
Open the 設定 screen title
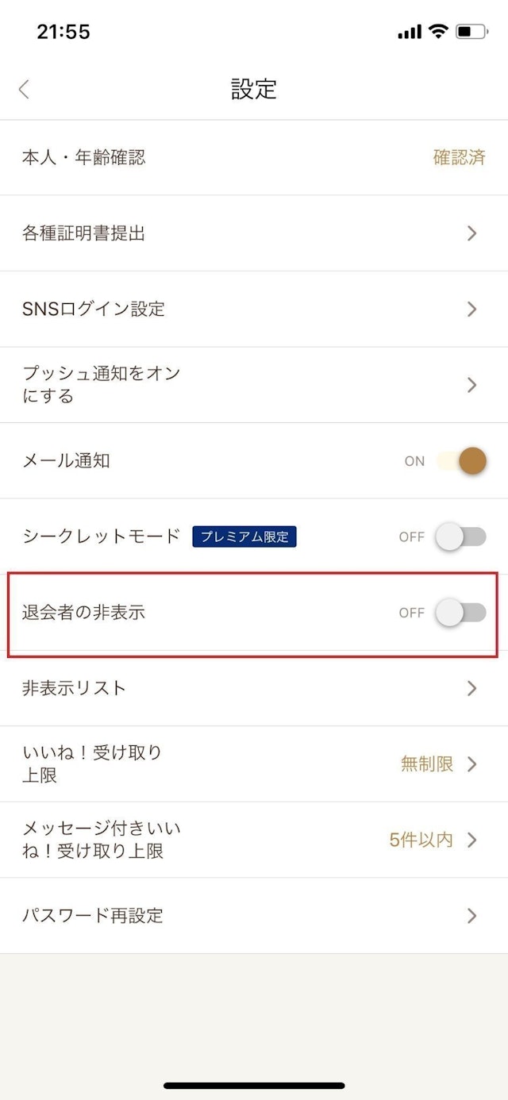pyautogui.click(x=254, y=89)
